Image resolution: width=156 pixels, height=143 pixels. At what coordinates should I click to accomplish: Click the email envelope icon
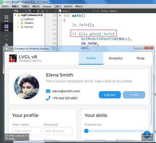click(x=48, y=91)
